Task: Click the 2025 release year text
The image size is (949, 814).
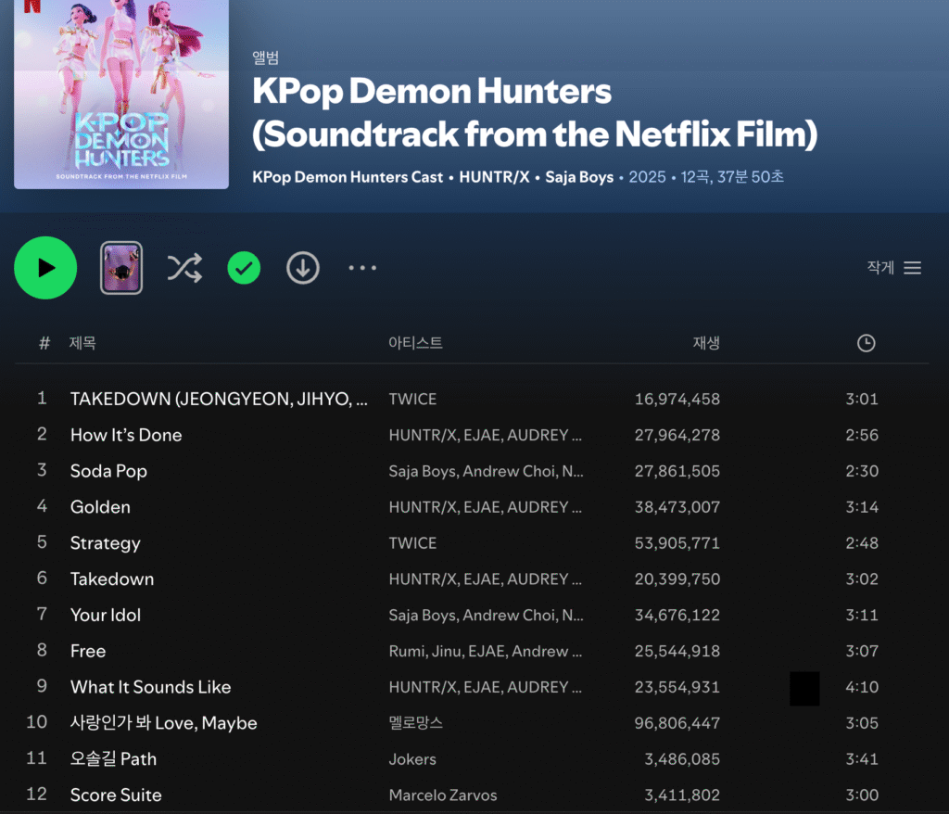Action: 647,177
